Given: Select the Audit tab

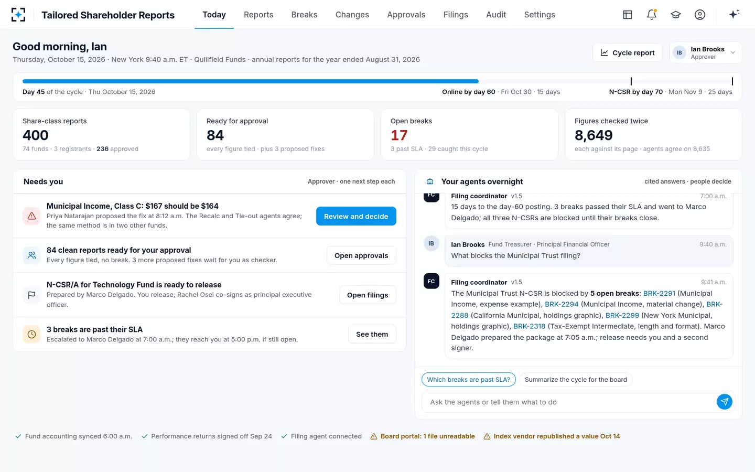Looking at the screenshot, I should point(496,15).
